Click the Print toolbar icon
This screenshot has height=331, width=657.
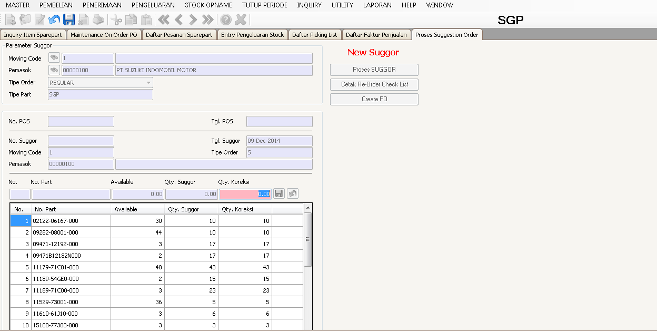[x=98, y=20]
